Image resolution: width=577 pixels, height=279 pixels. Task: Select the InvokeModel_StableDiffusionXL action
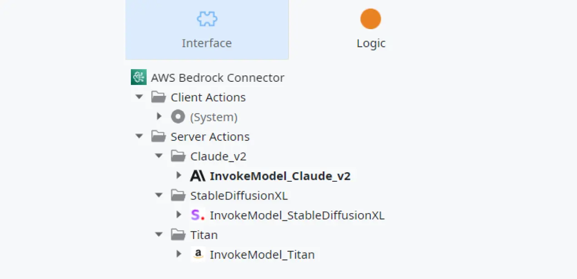297,214
